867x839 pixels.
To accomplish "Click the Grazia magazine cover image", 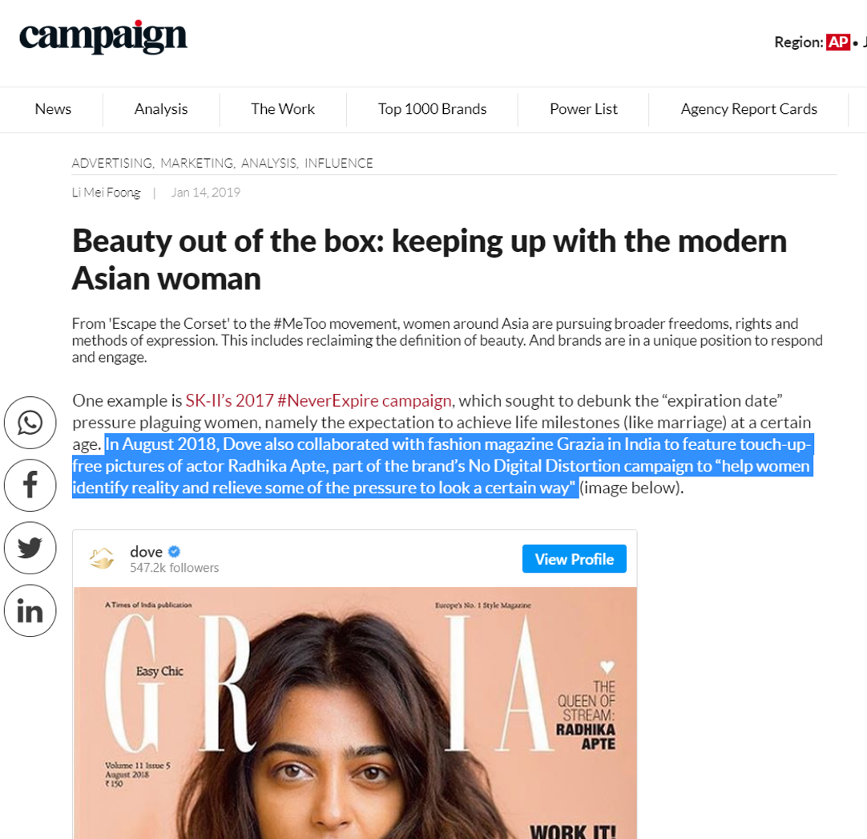I will (355, 714).
